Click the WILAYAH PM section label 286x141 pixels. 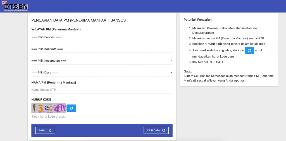(56, 29)
